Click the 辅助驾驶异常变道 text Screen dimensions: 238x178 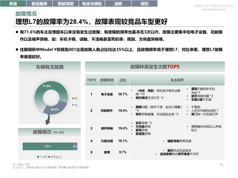[179, 141]
